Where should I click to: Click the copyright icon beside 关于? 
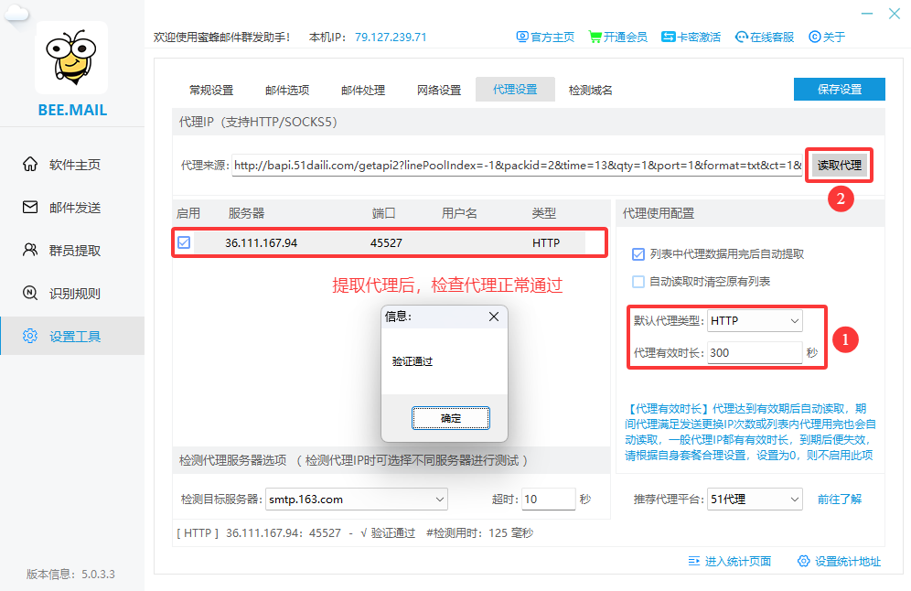point(815,37)
